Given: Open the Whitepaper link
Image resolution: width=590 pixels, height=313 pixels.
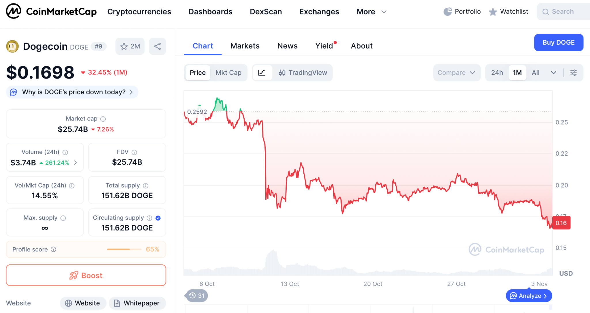Looking at the screenshot, I should (137, 303).
